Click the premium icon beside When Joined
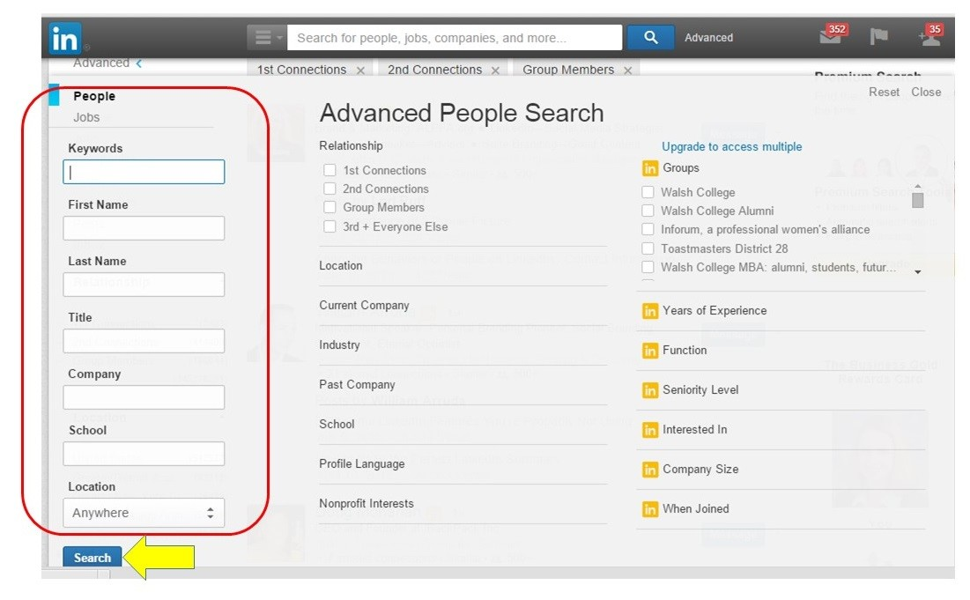This screenshot has width=970, height=600. (x=650, y=509)
